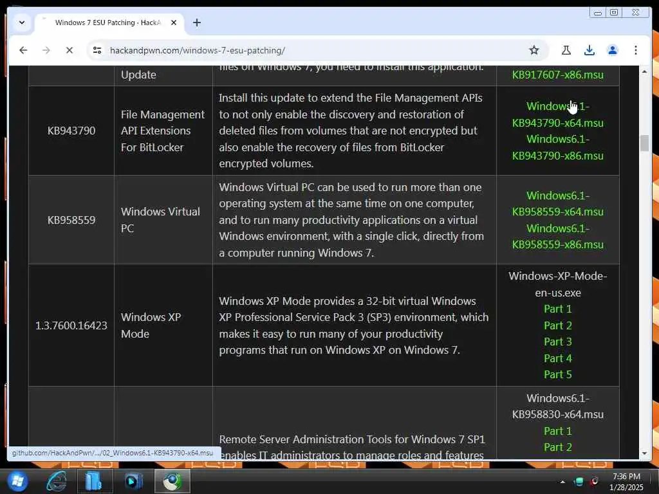Open the clock showing 7:36 PM
The height and width of the screenshot is (494, 659).
[x=626, y=482]
